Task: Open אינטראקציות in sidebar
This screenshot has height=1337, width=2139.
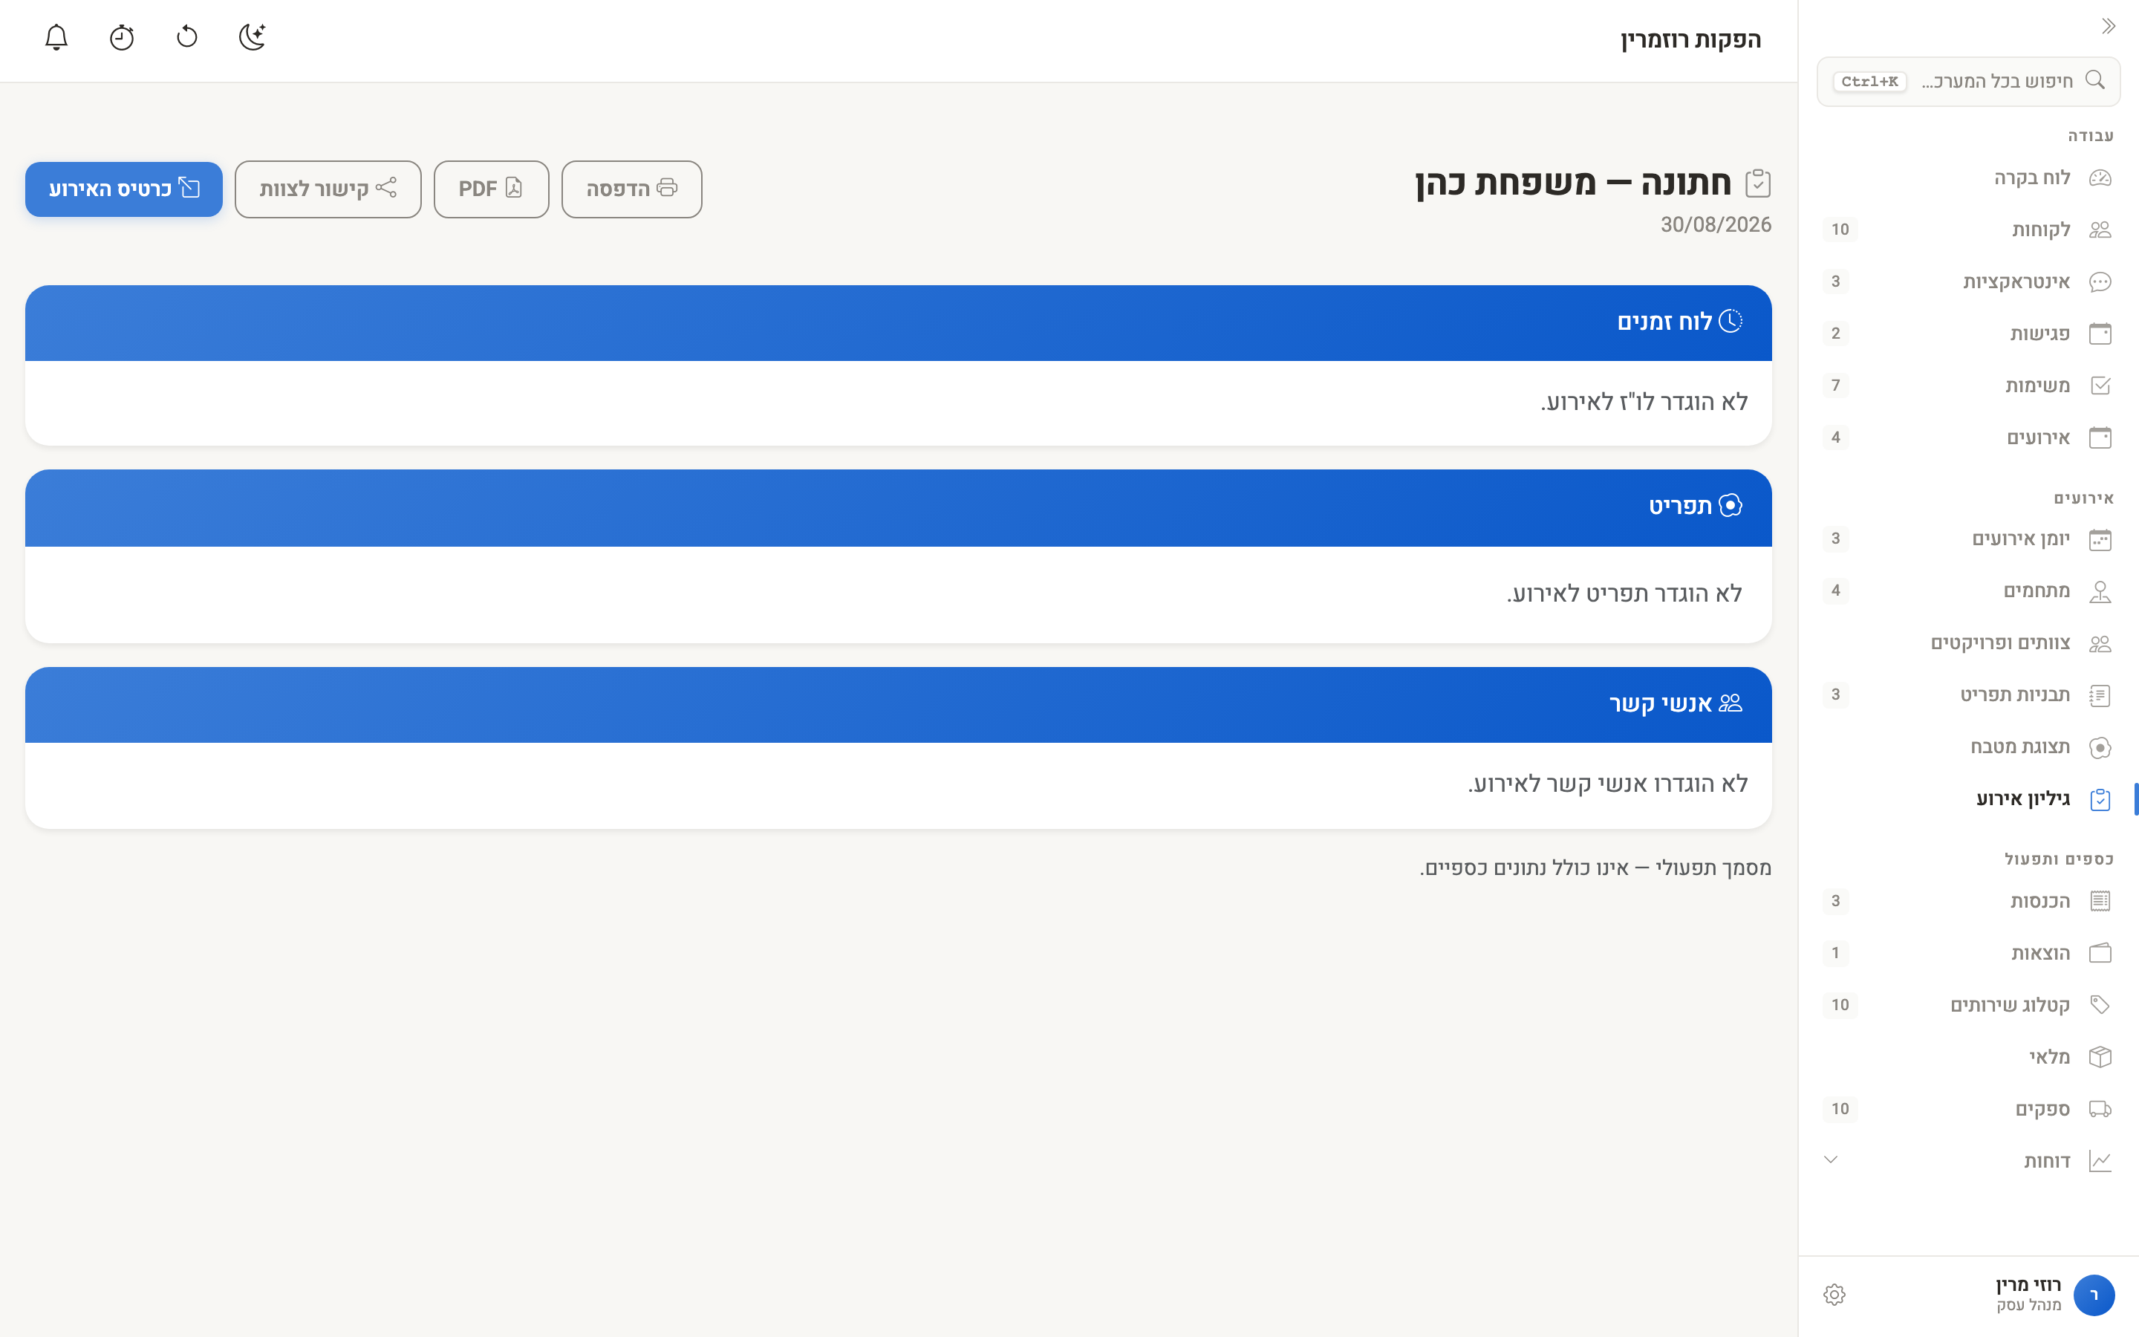Action: pyautogui.click(x=1968, y=282)
